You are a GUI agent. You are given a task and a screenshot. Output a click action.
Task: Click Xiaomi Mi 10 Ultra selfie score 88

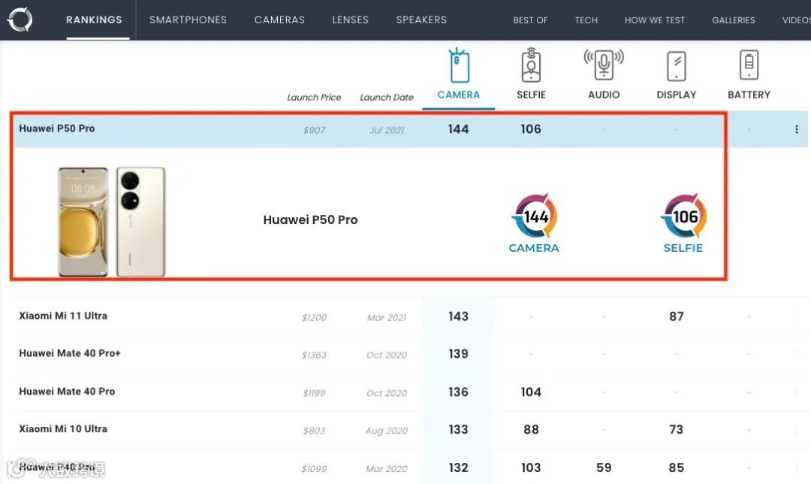(531, 429)
